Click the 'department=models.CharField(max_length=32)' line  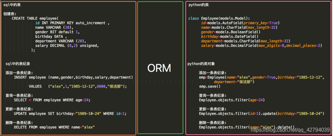click(246, 41)
